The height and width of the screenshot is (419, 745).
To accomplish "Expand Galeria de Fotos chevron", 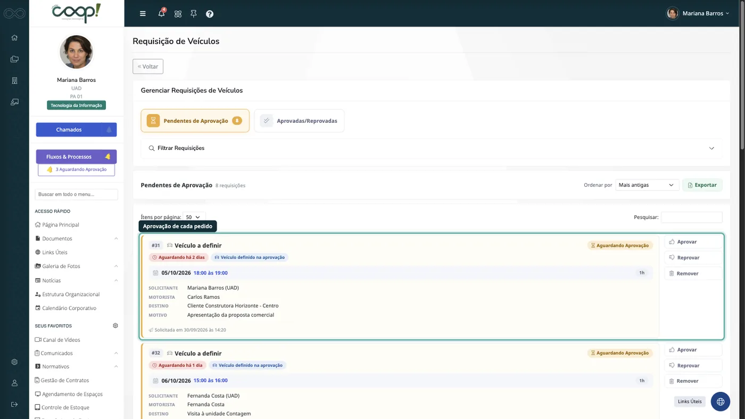I will (116, 266).
